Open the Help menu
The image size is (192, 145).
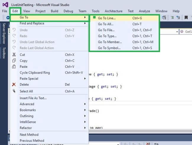(176, 11)
